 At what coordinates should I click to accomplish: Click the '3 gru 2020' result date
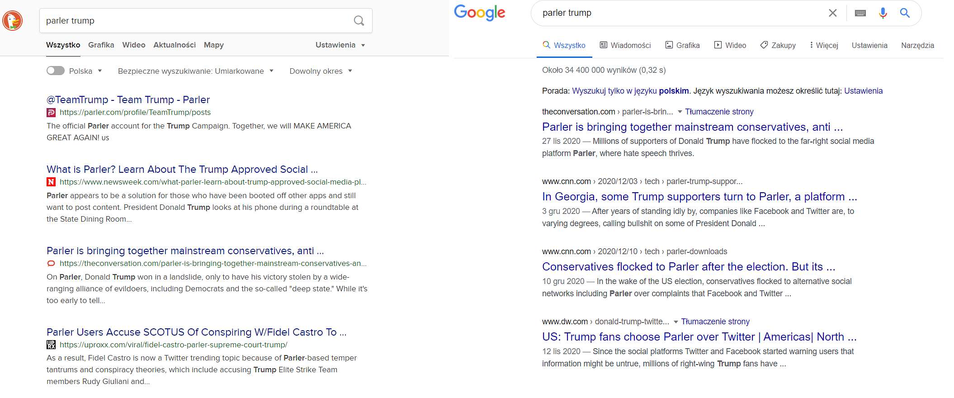(x=561, y=211)
